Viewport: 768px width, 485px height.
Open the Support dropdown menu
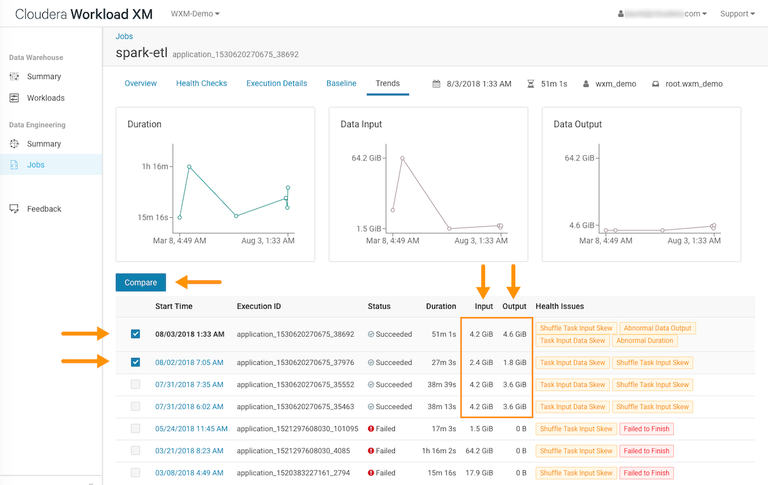(737, 13)
